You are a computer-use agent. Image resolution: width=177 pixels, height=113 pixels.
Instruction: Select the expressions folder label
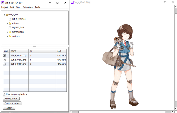[18, 32]
